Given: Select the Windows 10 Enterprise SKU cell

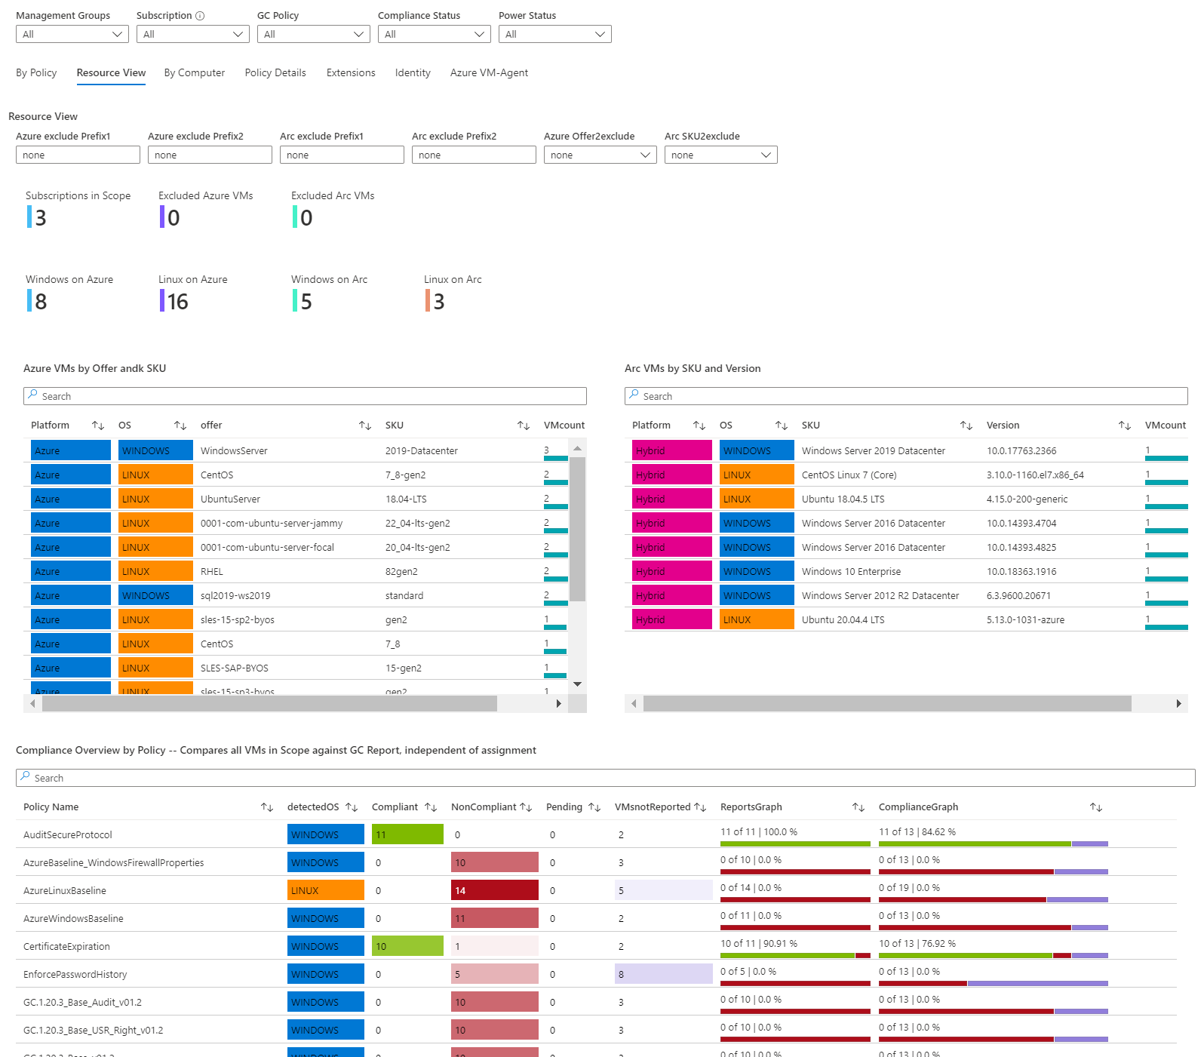Looking at the screenshot, I should [x=851, y=572].
